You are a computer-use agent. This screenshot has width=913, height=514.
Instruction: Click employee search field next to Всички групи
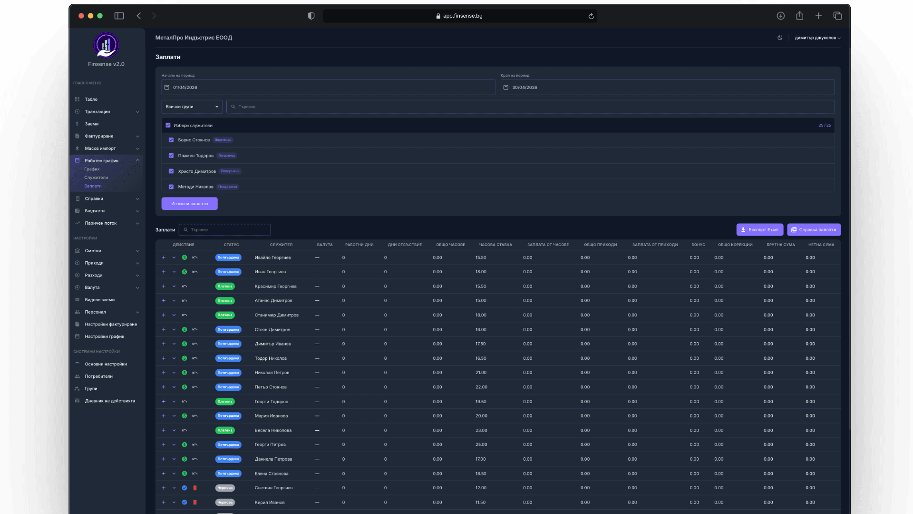[530, 107]
